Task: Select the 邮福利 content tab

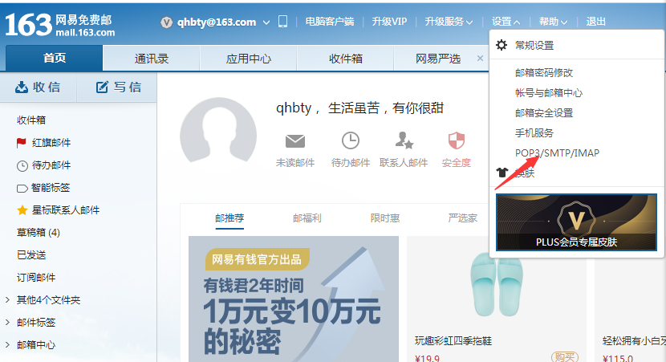Action: [x=307, y=218]
